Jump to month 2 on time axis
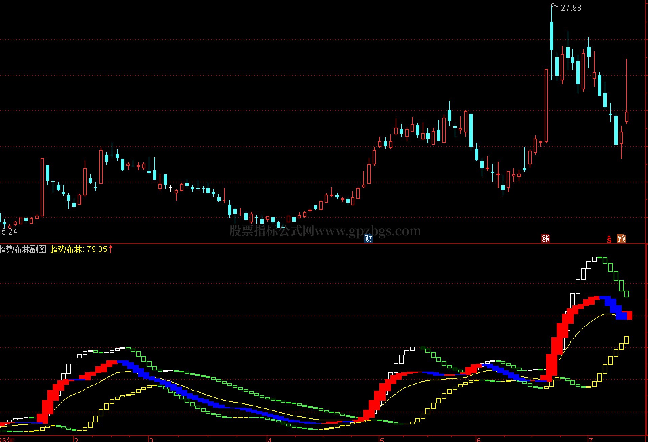 (76, 440)
